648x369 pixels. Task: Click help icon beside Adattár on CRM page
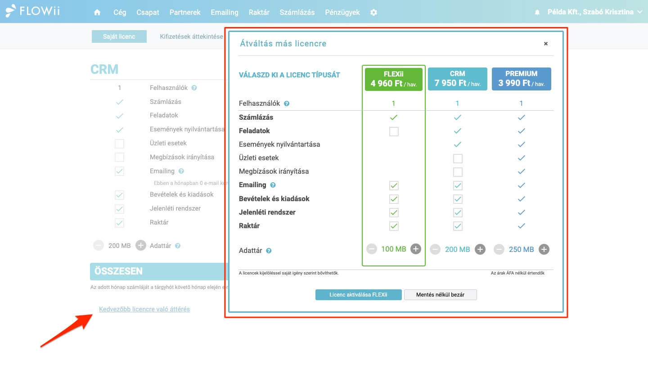178,246
